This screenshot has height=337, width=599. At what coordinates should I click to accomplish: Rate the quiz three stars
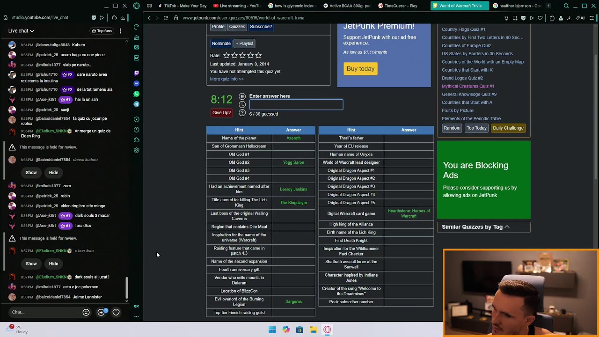[242, 56]
